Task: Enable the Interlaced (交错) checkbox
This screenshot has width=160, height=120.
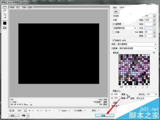Action: (114, 32)
